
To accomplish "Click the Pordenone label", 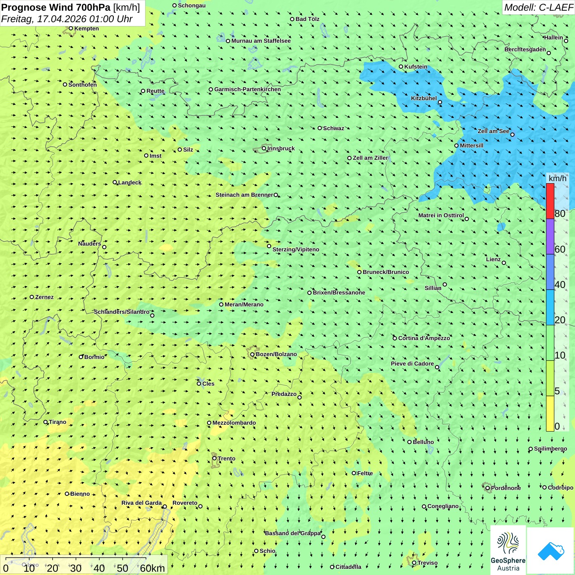I will point(506,488).
